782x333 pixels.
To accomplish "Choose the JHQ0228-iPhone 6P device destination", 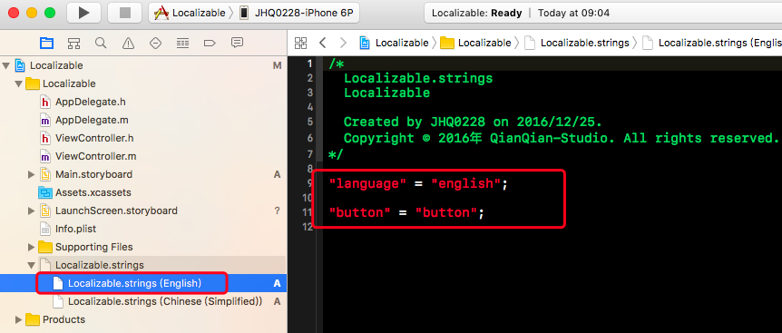I will (298, 13).
